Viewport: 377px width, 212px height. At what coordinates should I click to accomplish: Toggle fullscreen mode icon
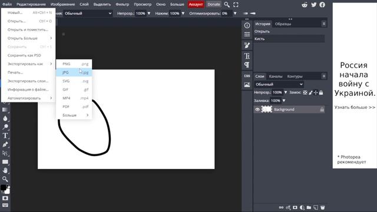tap(236, 5)
